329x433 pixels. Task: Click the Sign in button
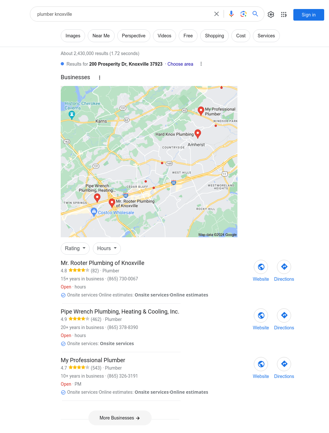click(309, 15)
